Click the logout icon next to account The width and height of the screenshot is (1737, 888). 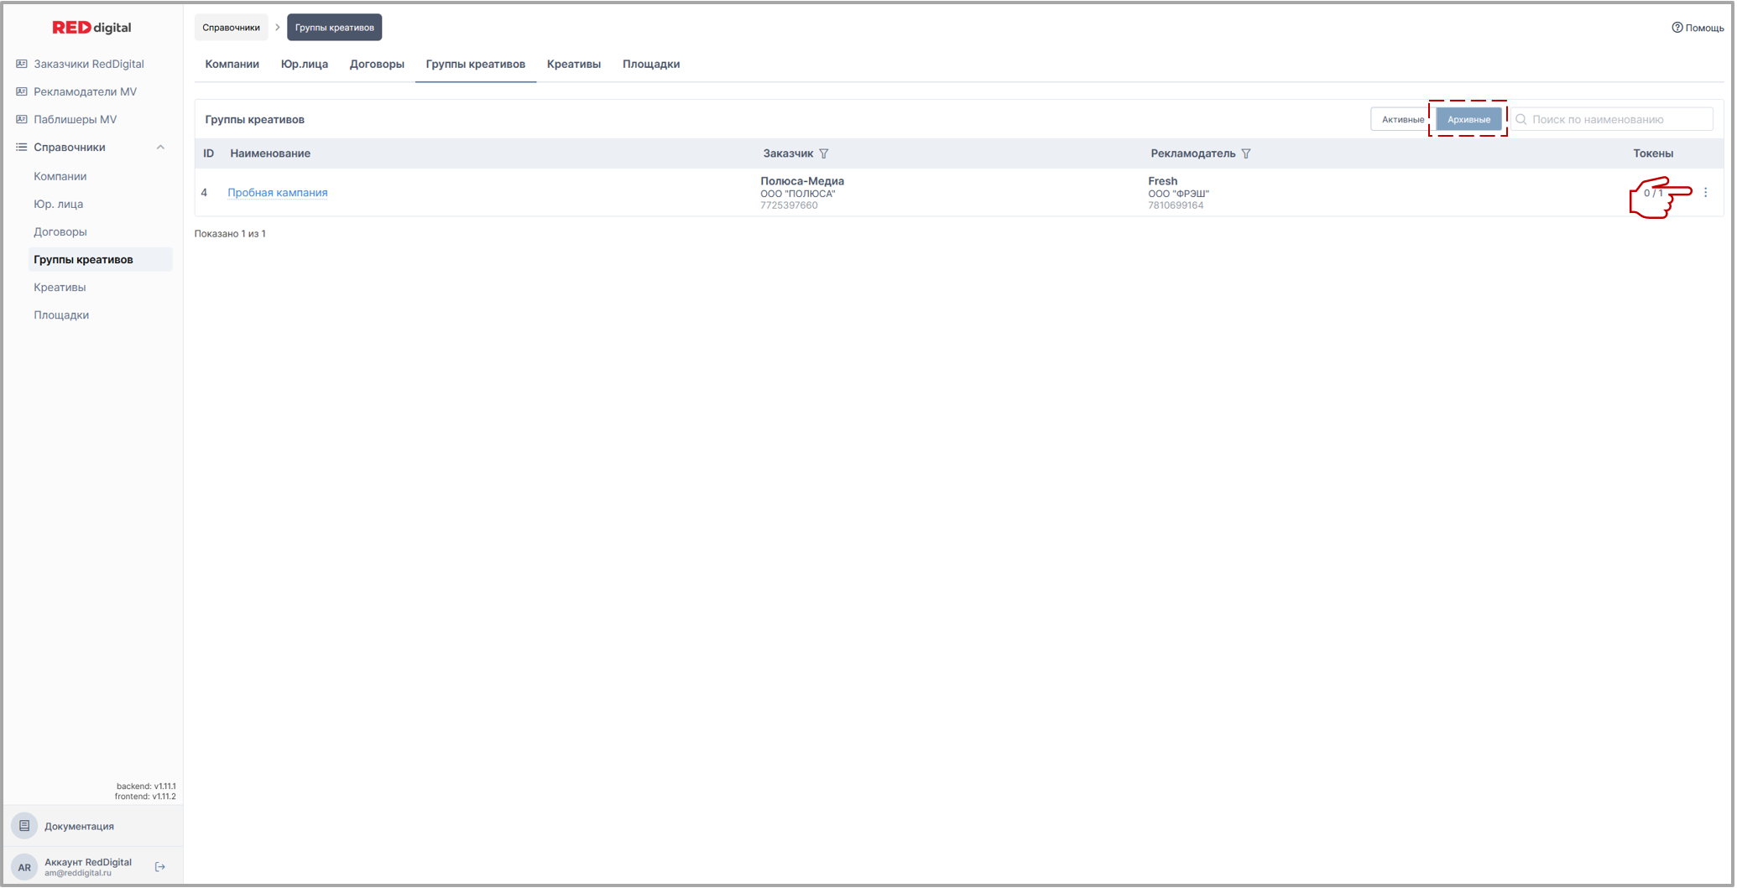pyautogui.click(x=160, y=867)
